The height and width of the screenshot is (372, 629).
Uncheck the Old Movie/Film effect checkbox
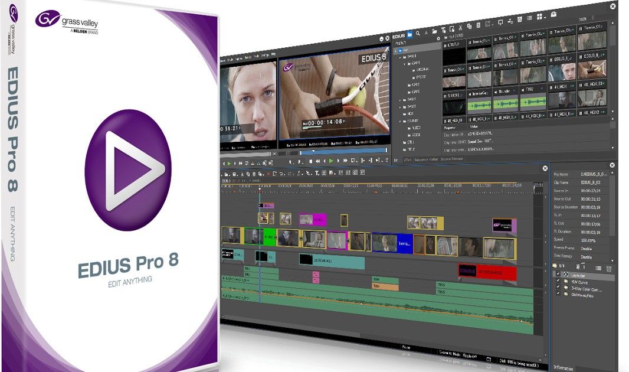(558, 294)
